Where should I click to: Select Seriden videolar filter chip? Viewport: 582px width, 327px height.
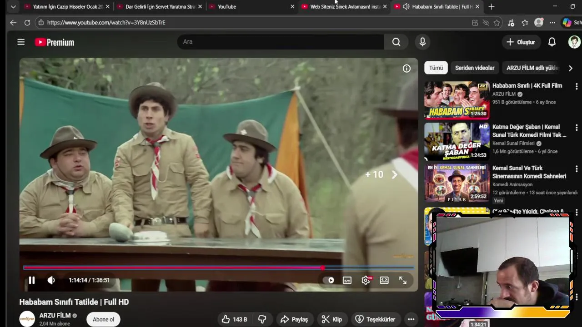[475, 68]
